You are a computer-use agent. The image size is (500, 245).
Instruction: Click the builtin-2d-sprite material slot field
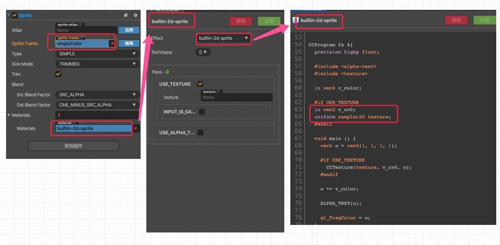(x=94, y=129)
